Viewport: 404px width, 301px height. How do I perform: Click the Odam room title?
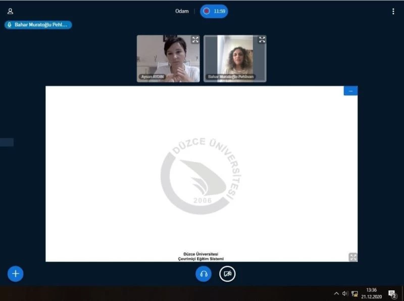click(x=182, y=11)
